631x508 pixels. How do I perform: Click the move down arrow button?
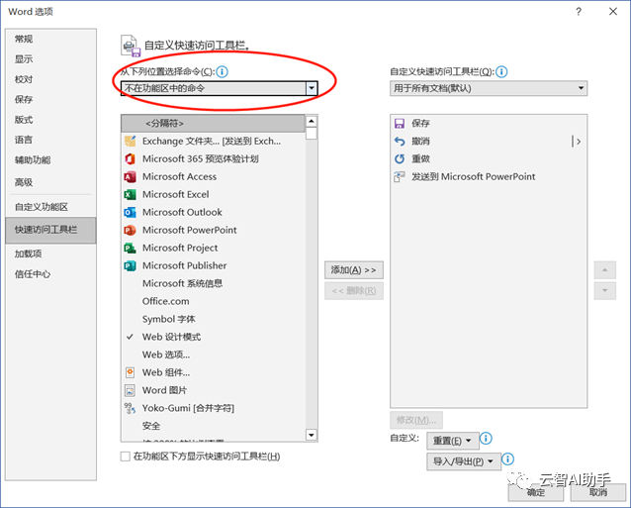605,291
